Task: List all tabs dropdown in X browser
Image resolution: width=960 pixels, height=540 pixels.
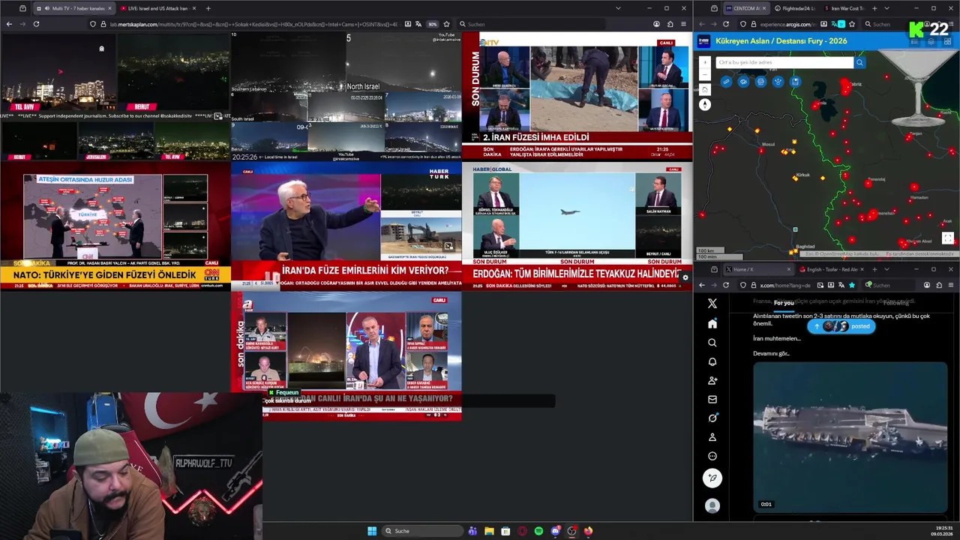Action: (886, 269)
